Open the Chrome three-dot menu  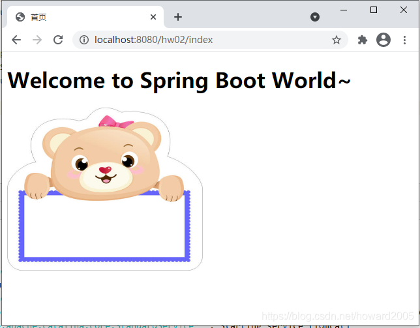tap(404, 40)
